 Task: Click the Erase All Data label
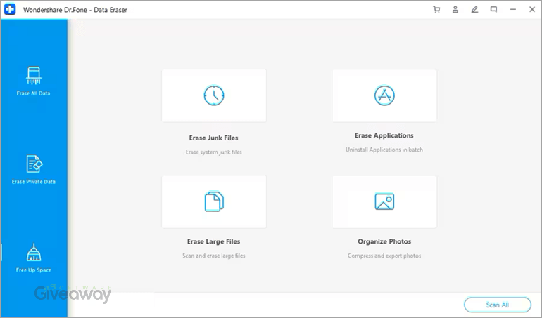pos(34,93)
